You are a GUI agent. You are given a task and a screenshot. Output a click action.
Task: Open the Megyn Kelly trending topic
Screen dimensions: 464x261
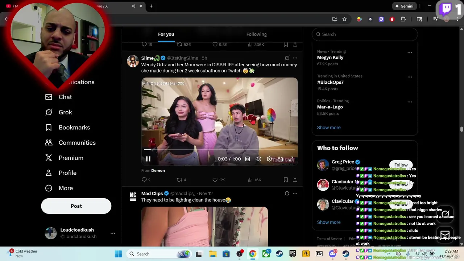tap(330, 58)
